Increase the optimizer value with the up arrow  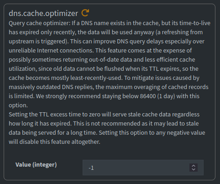coord(194,166)
